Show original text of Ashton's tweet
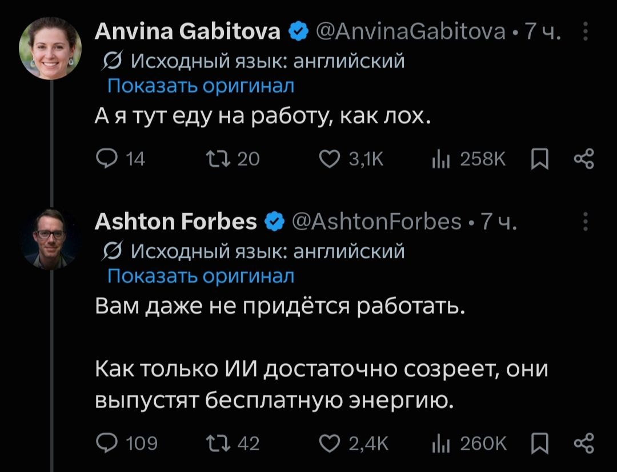This screenshot has width=617, height=472. (x=201, y=275)
